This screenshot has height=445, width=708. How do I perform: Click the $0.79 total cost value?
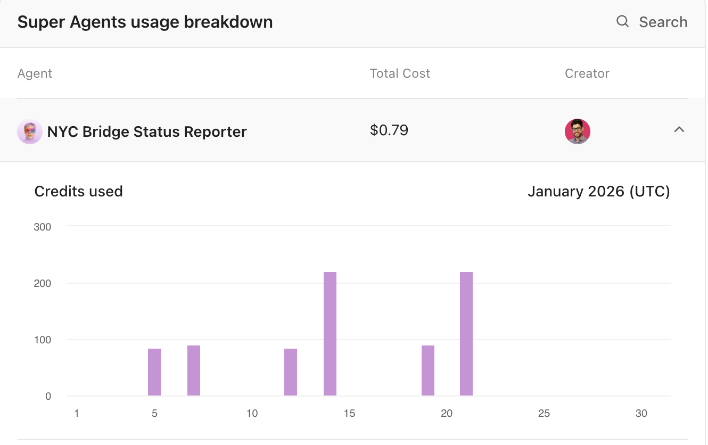tap(389, 130)
